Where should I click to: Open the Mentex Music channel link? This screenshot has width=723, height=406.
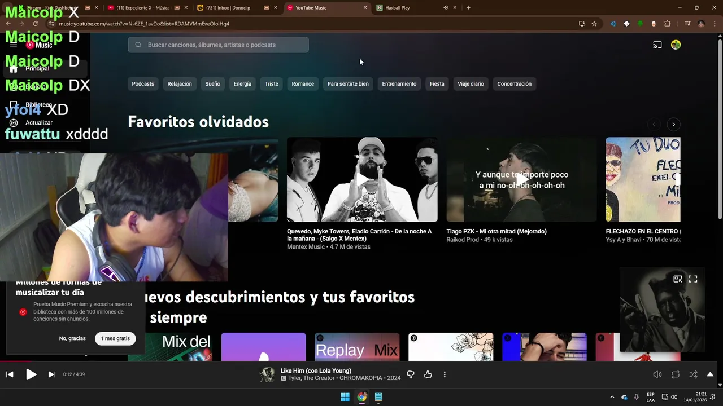coord(306,247)
